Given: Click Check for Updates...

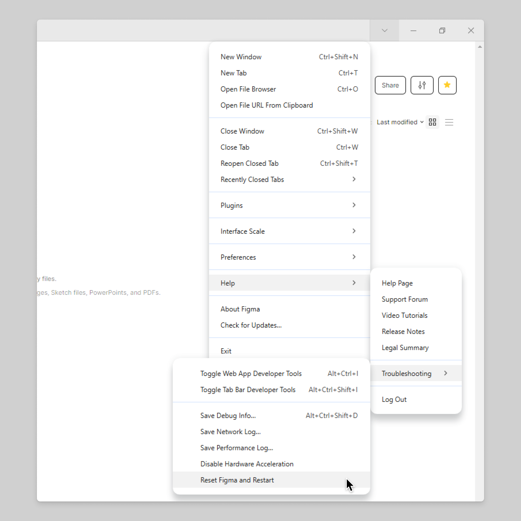Looking at the screenshot, I should (x=289, y=325).
